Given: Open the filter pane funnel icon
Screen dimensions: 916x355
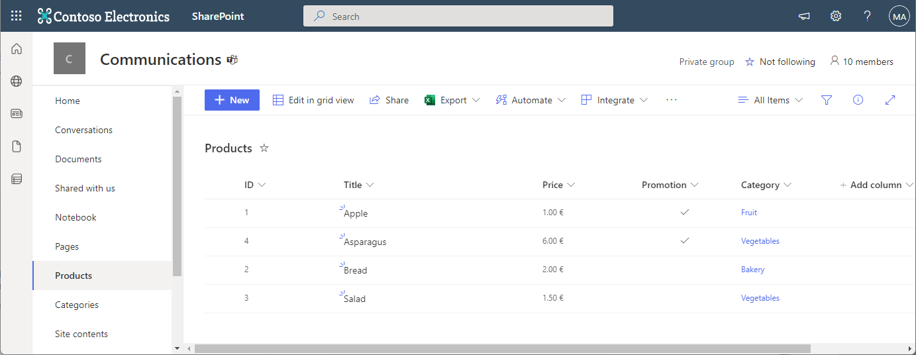Looking at the screenshot, I should click(x=827, y=100).
